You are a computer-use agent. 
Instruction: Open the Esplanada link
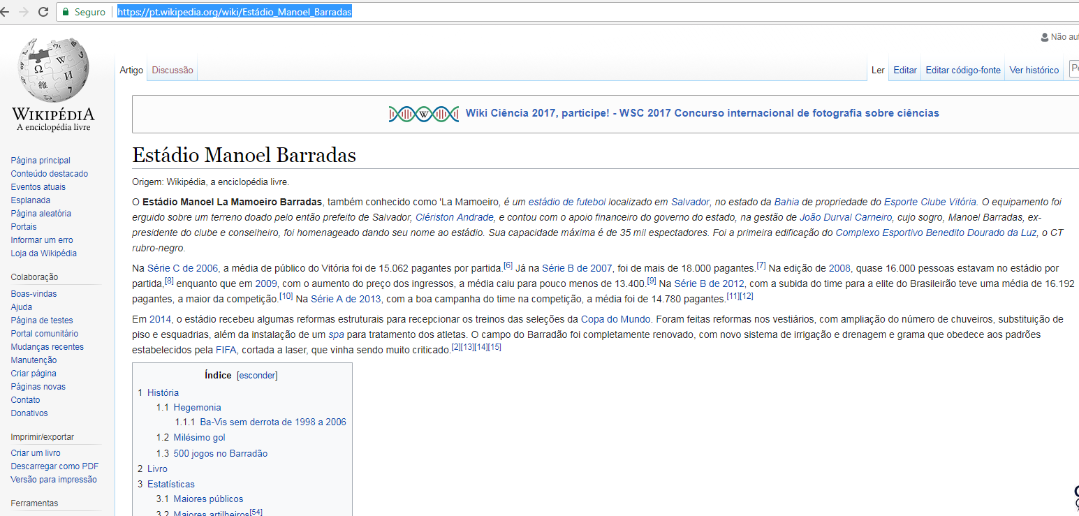pos(30,200)
